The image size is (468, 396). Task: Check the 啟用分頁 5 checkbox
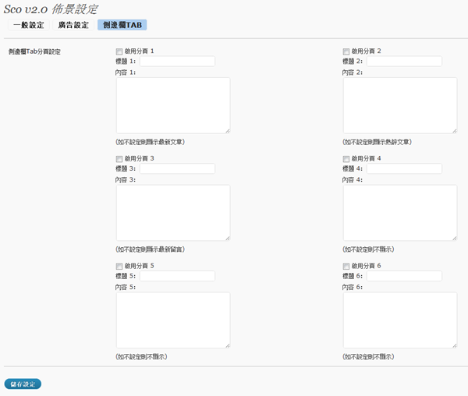pos(119,267)
